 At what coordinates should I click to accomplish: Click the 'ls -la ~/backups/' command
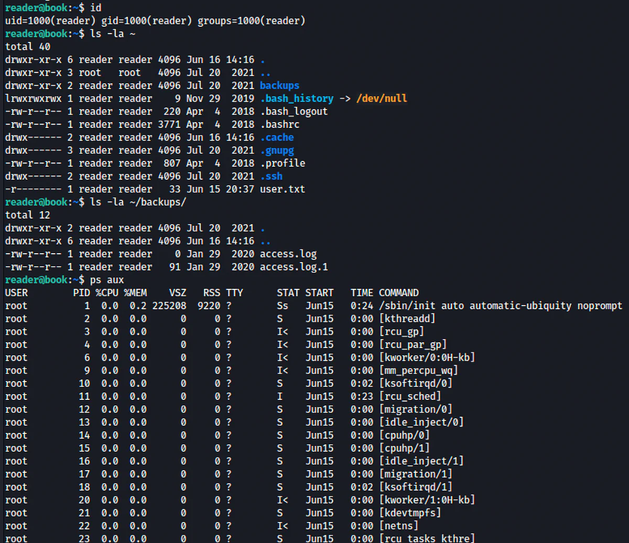click(138, 202)
